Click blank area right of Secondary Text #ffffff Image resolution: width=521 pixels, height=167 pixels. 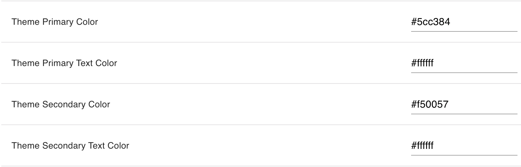478,146
